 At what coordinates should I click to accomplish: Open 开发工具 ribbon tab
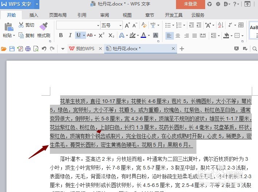174,15
